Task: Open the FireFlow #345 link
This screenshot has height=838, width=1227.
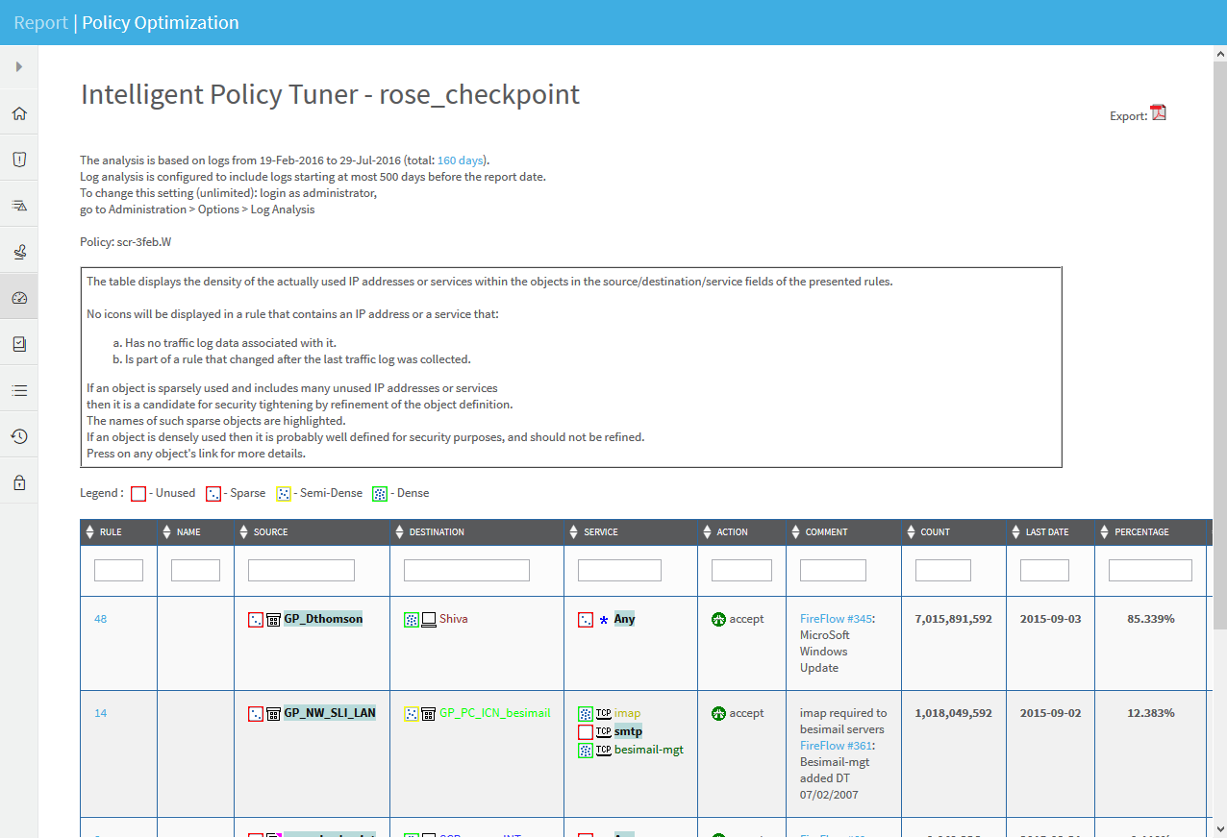Action: pyautogui.click(x=836, y=619)
